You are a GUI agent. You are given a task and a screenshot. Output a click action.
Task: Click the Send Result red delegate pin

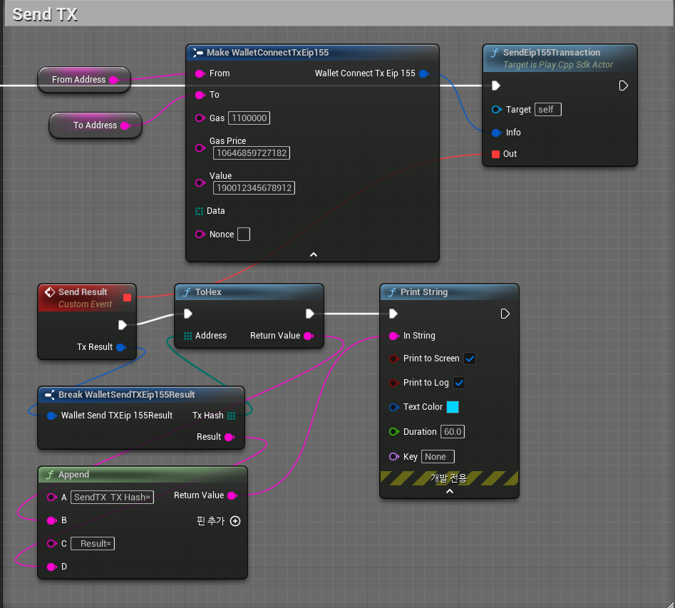[127, 297]
